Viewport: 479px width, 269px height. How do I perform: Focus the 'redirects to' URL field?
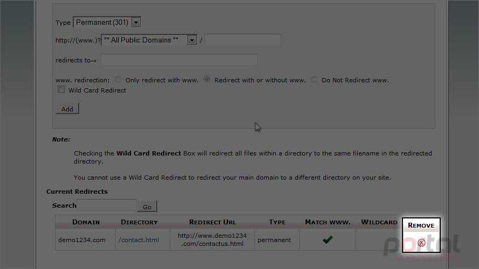pos(179,60)
